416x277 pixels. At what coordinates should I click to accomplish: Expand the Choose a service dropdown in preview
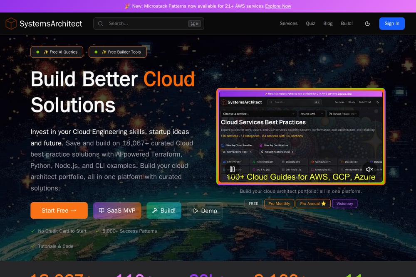[259, 114]
